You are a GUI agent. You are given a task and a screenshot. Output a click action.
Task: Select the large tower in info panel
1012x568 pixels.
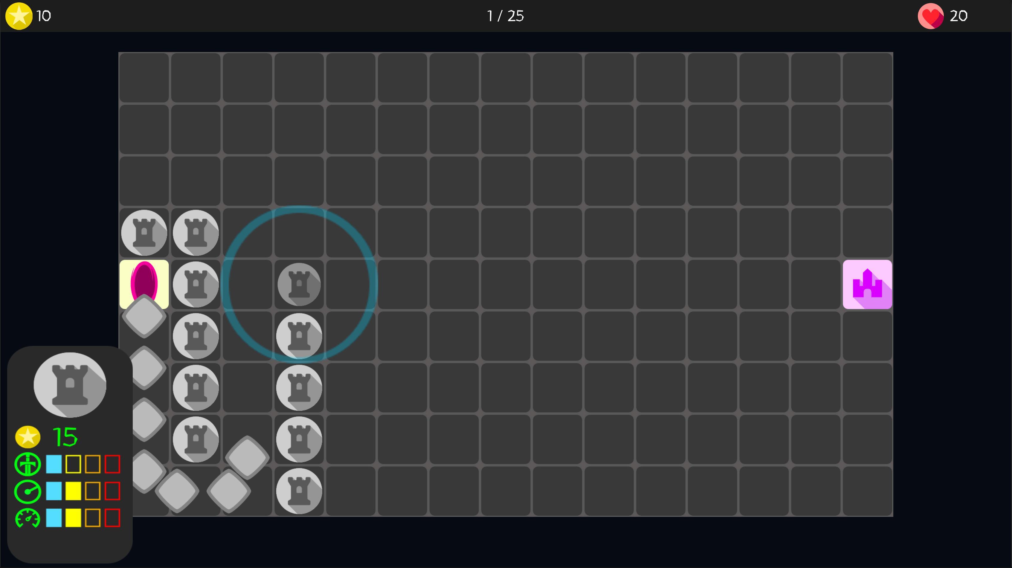tap(70, 384)
